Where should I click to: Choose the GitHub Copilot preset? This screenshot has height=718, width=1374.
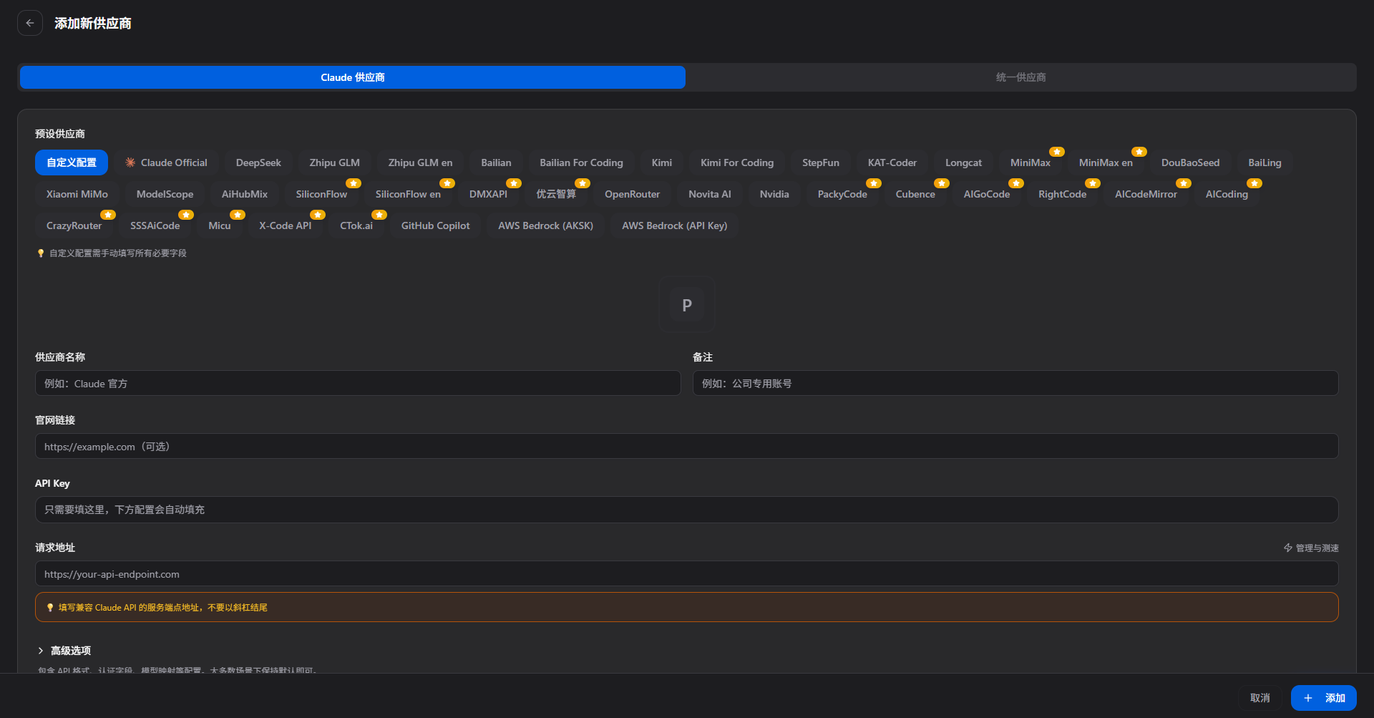435,225
